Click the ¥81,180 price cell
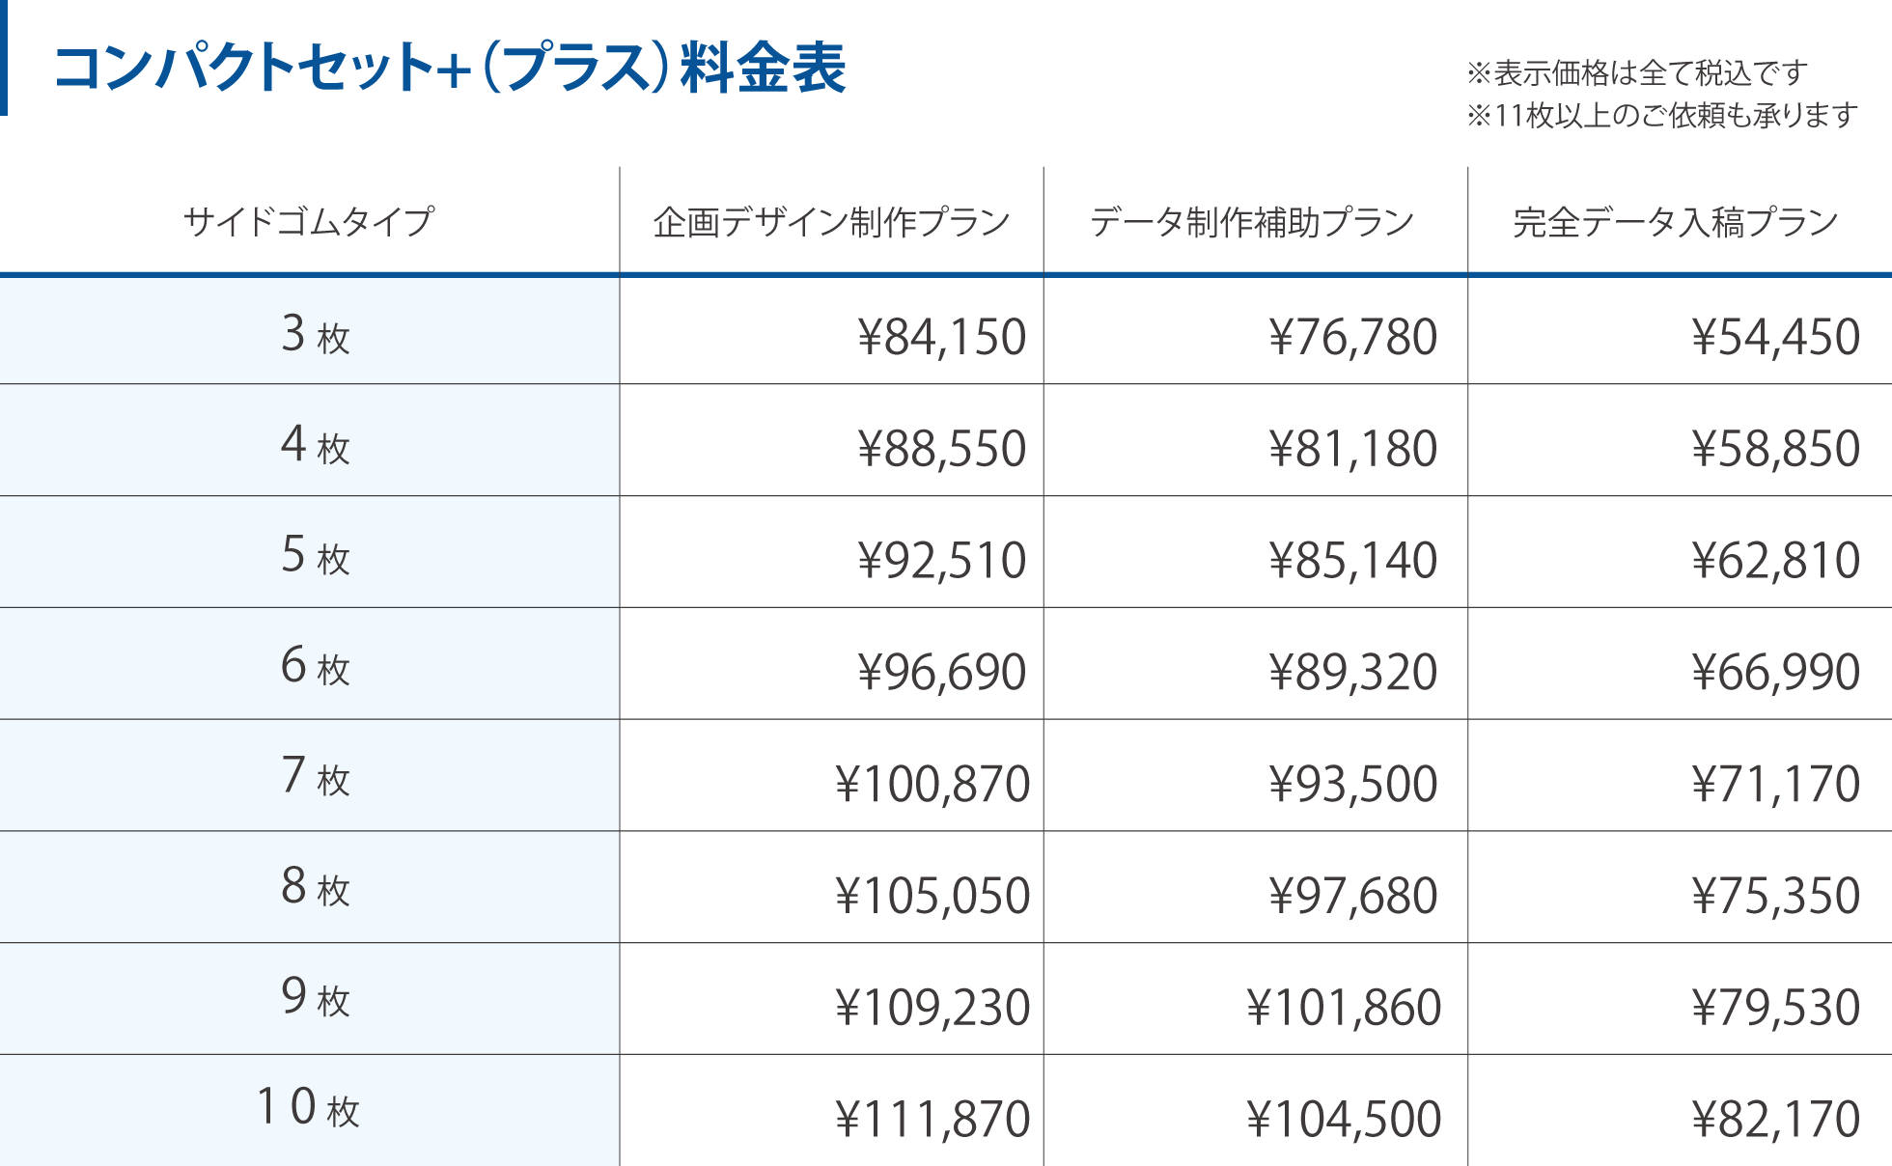This screenshot has width=1892, height=1166. pos(1352,449)
